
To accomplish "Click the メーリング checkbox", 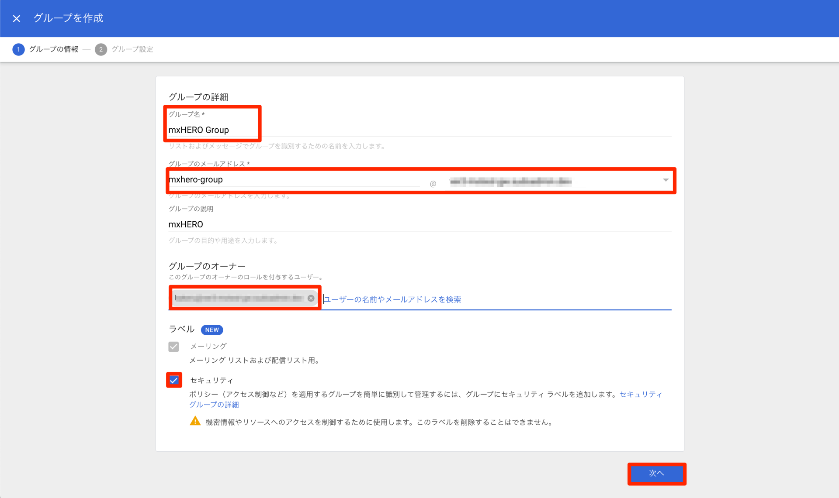I will [x=174, y=347].
